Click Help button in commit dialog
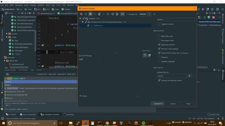Viewport: 225px width, 126px height. [x=188, y=104]
